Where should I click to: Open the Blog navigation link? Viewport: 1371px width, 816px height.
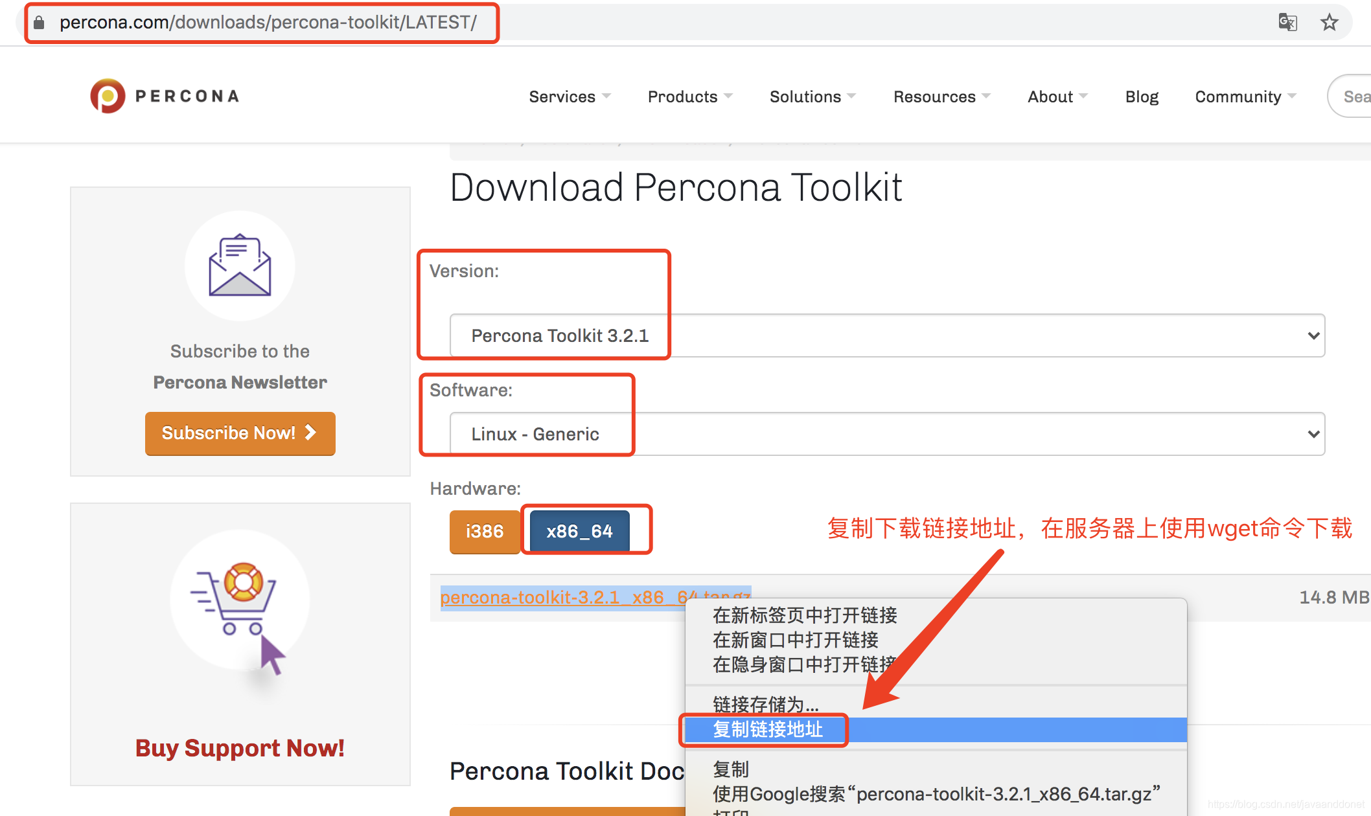[1141, 96]
